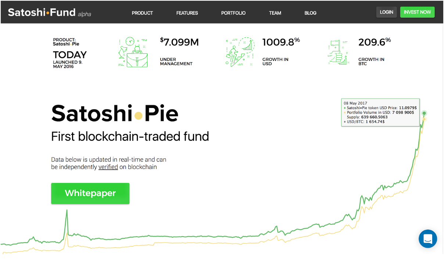Navigate to the TEAM page
Image resolution: width=444 pixels, height=260 pixels.
[275, 13]
